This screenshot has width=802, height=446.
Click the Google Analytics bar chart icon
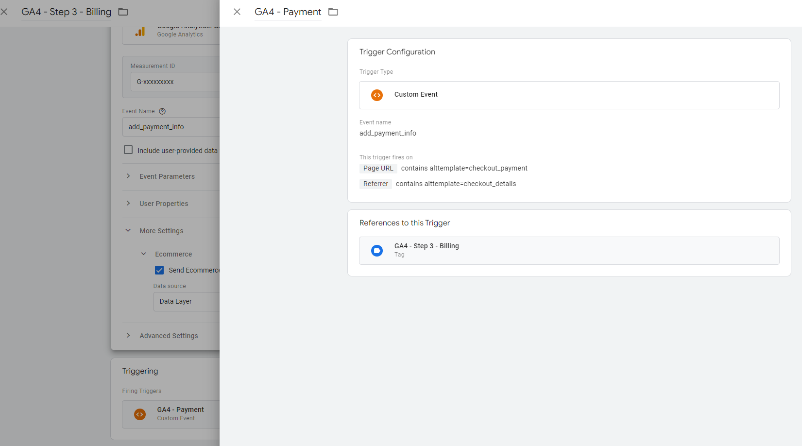click(140, 32)
